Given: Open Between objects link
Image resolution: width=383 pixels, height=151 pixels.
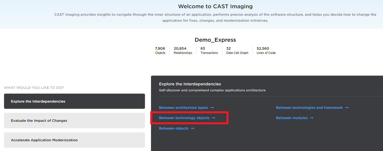Looking at the screenshot, I should pyautogui.click(x=177, y=128).
